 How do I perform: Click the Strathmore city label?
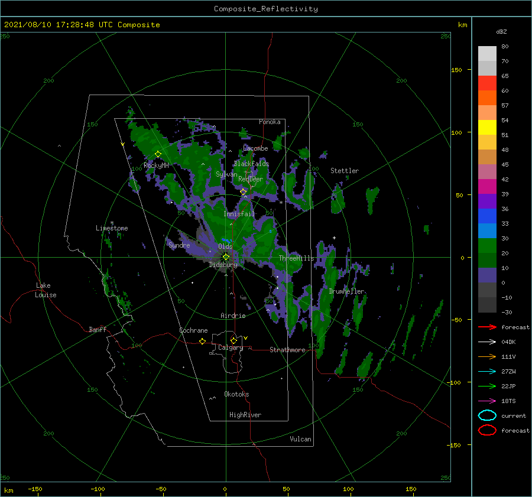pyautogui.click(x=287, y=350)
